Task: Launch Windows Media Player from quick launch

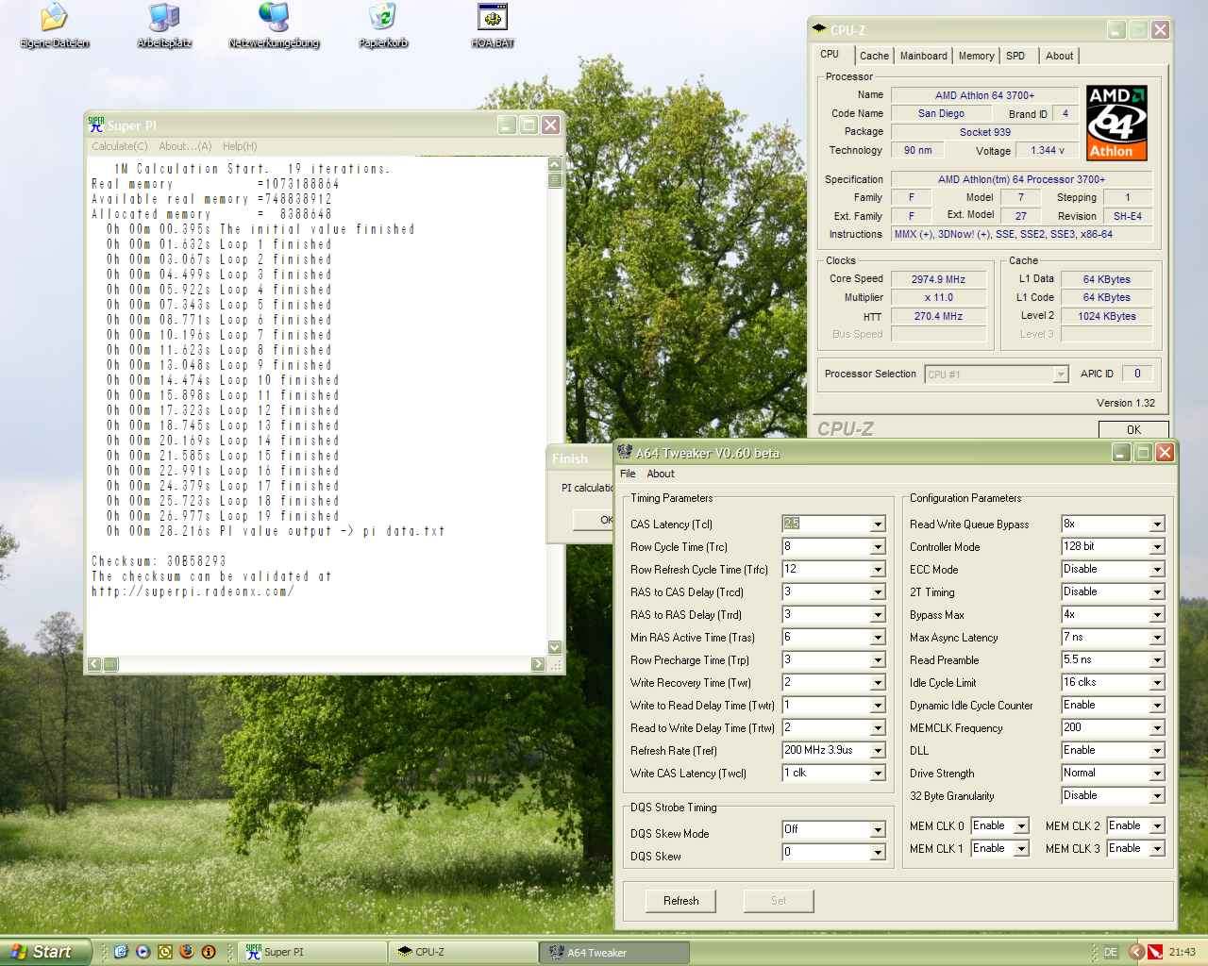Action: coord(143,952)
